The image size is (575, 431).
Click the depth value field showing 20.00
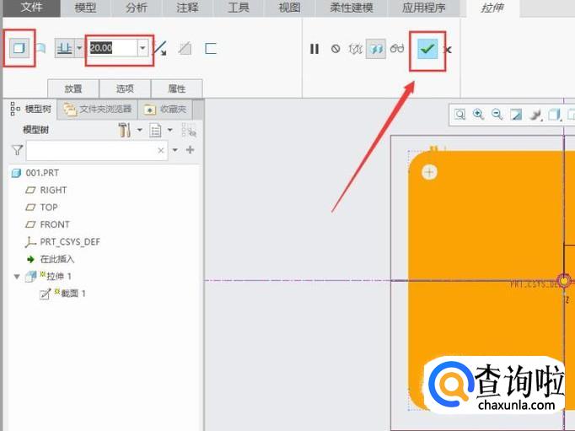tap(112, 48)
